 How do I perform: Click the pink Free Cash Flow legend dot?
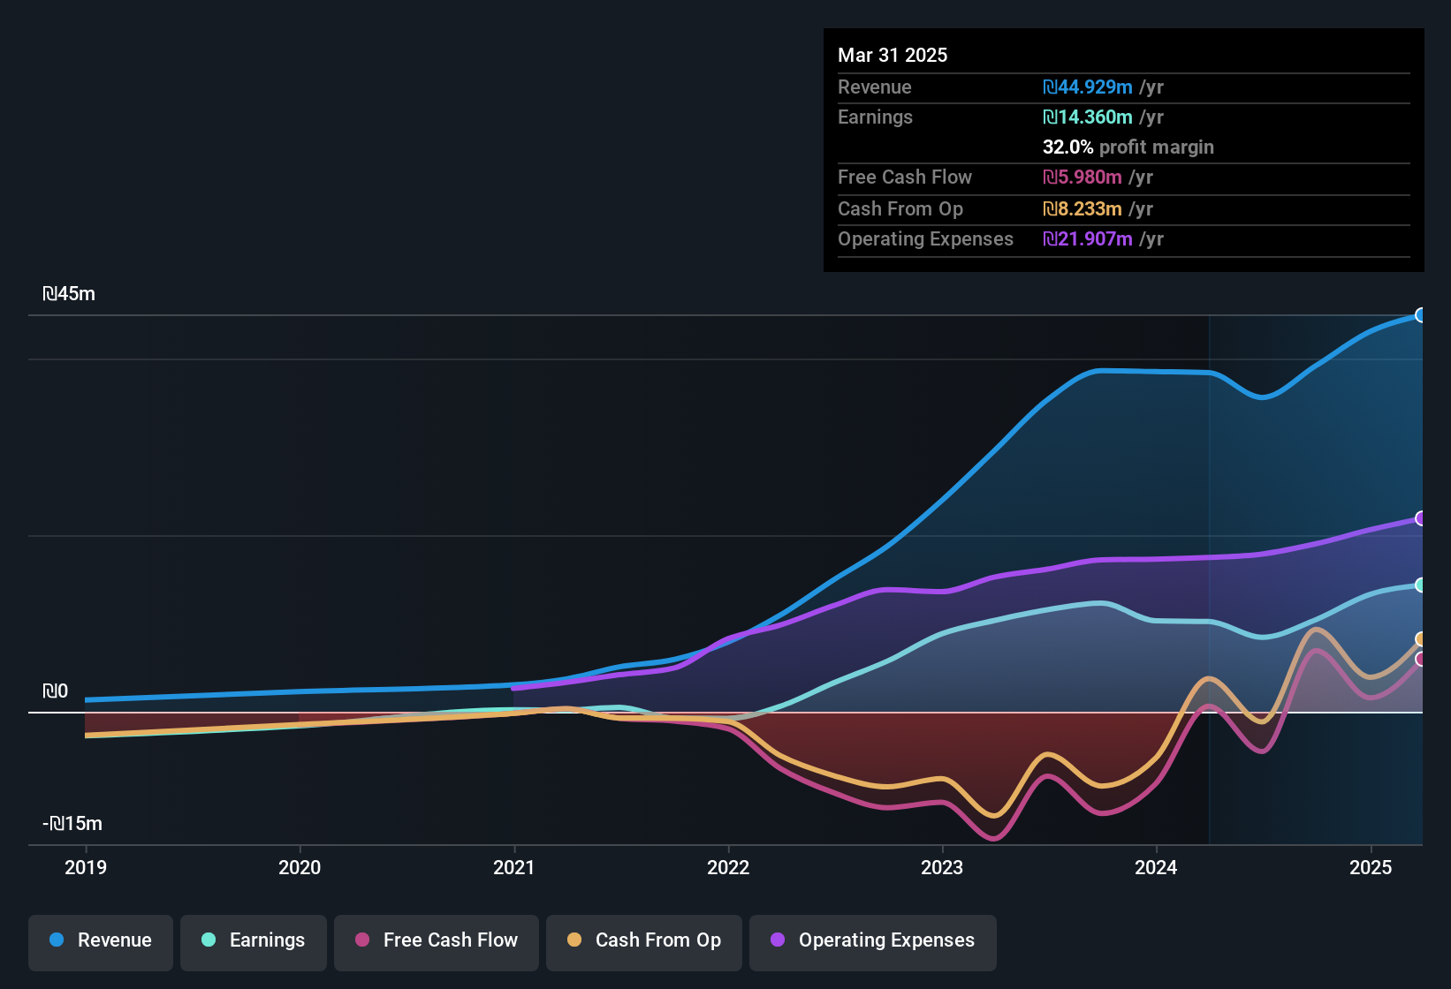pyautogui.click(x=361, y=940)
